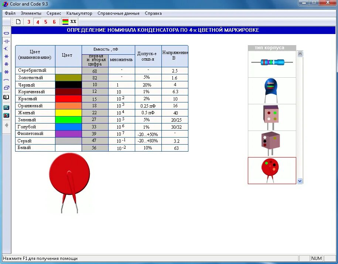Click tolerance cell 0.25 пФ

pyautogui.click(x=148, y=106)
